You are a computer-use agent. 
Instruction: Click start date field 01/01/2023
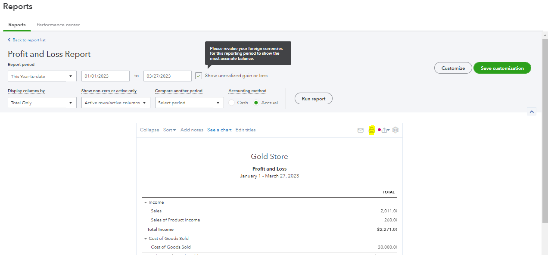coord(106,76)
